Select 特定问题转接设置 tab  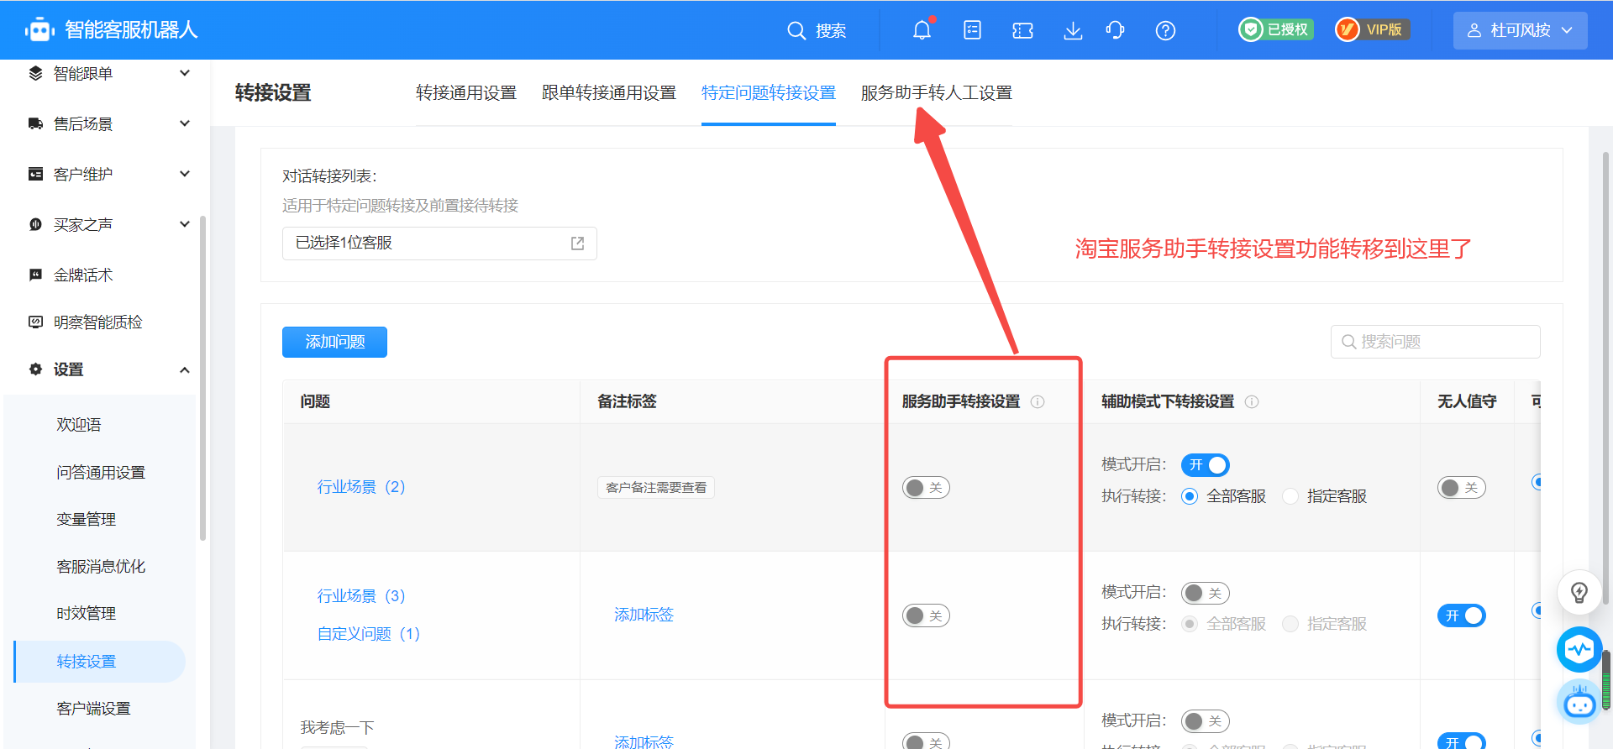pyautogui.click(x=769, y=92)
